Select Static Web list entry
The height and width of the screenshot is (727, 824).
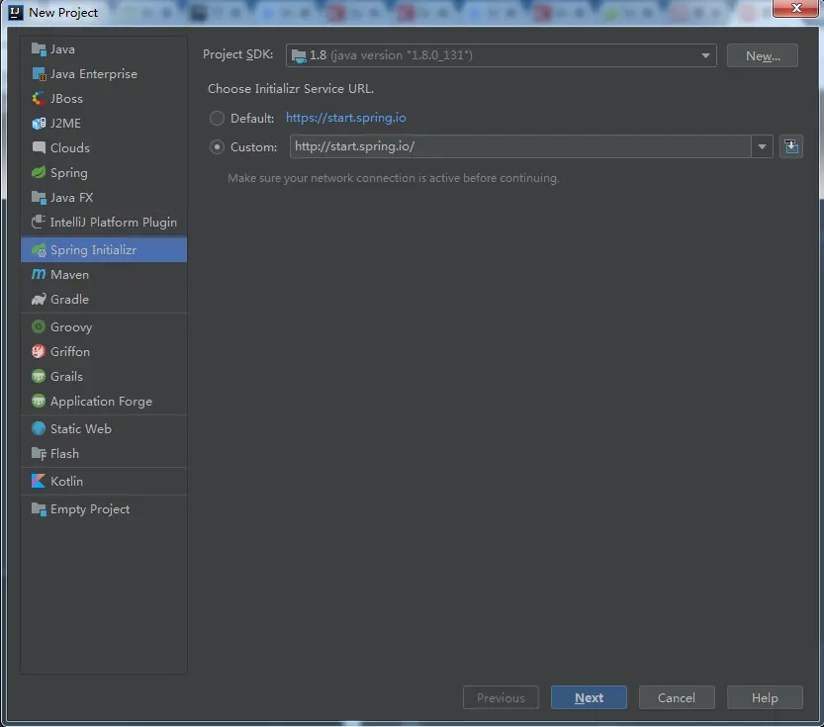tap(104, 429)
